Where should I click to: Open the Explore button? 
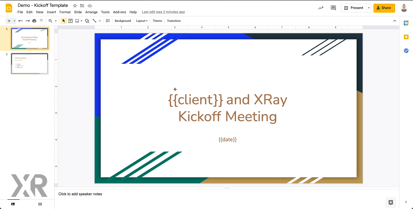click(x=391, y=203)
